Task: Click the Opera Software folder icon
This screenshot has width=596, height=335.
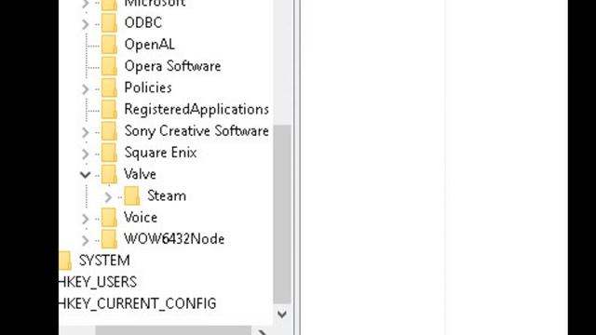Action: pos(109,66)
